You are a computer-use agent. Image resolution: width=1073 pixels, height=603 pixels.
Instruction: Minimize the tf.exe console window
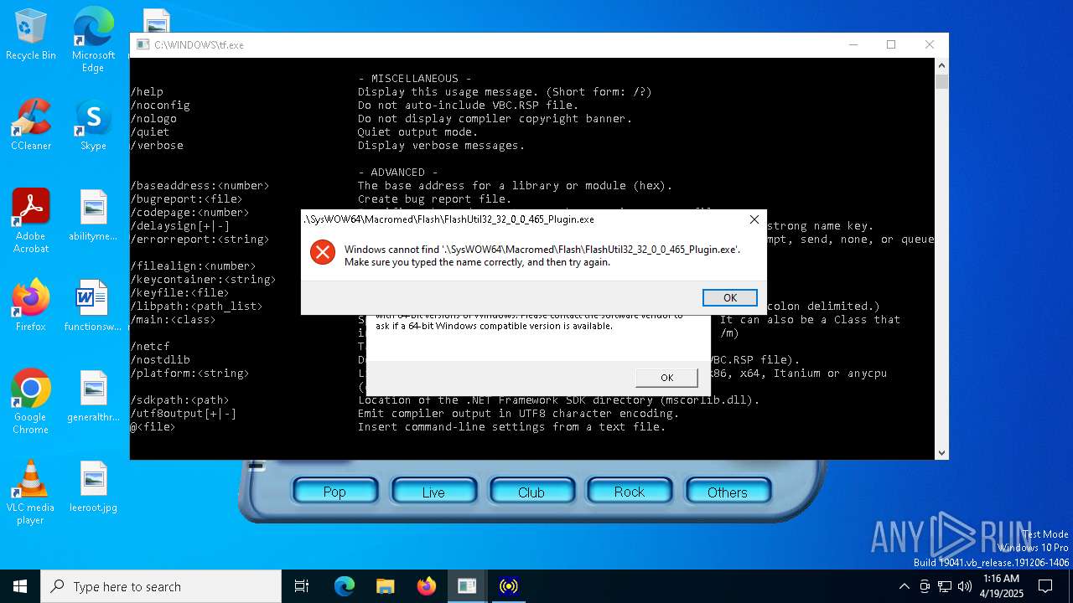853,45
